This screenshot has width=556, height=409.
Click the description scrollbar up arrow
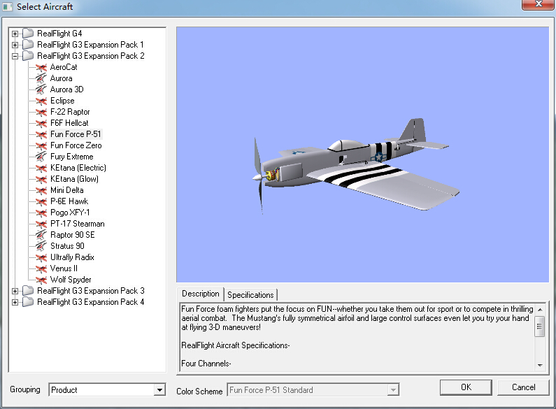click(x=540, y=310)
